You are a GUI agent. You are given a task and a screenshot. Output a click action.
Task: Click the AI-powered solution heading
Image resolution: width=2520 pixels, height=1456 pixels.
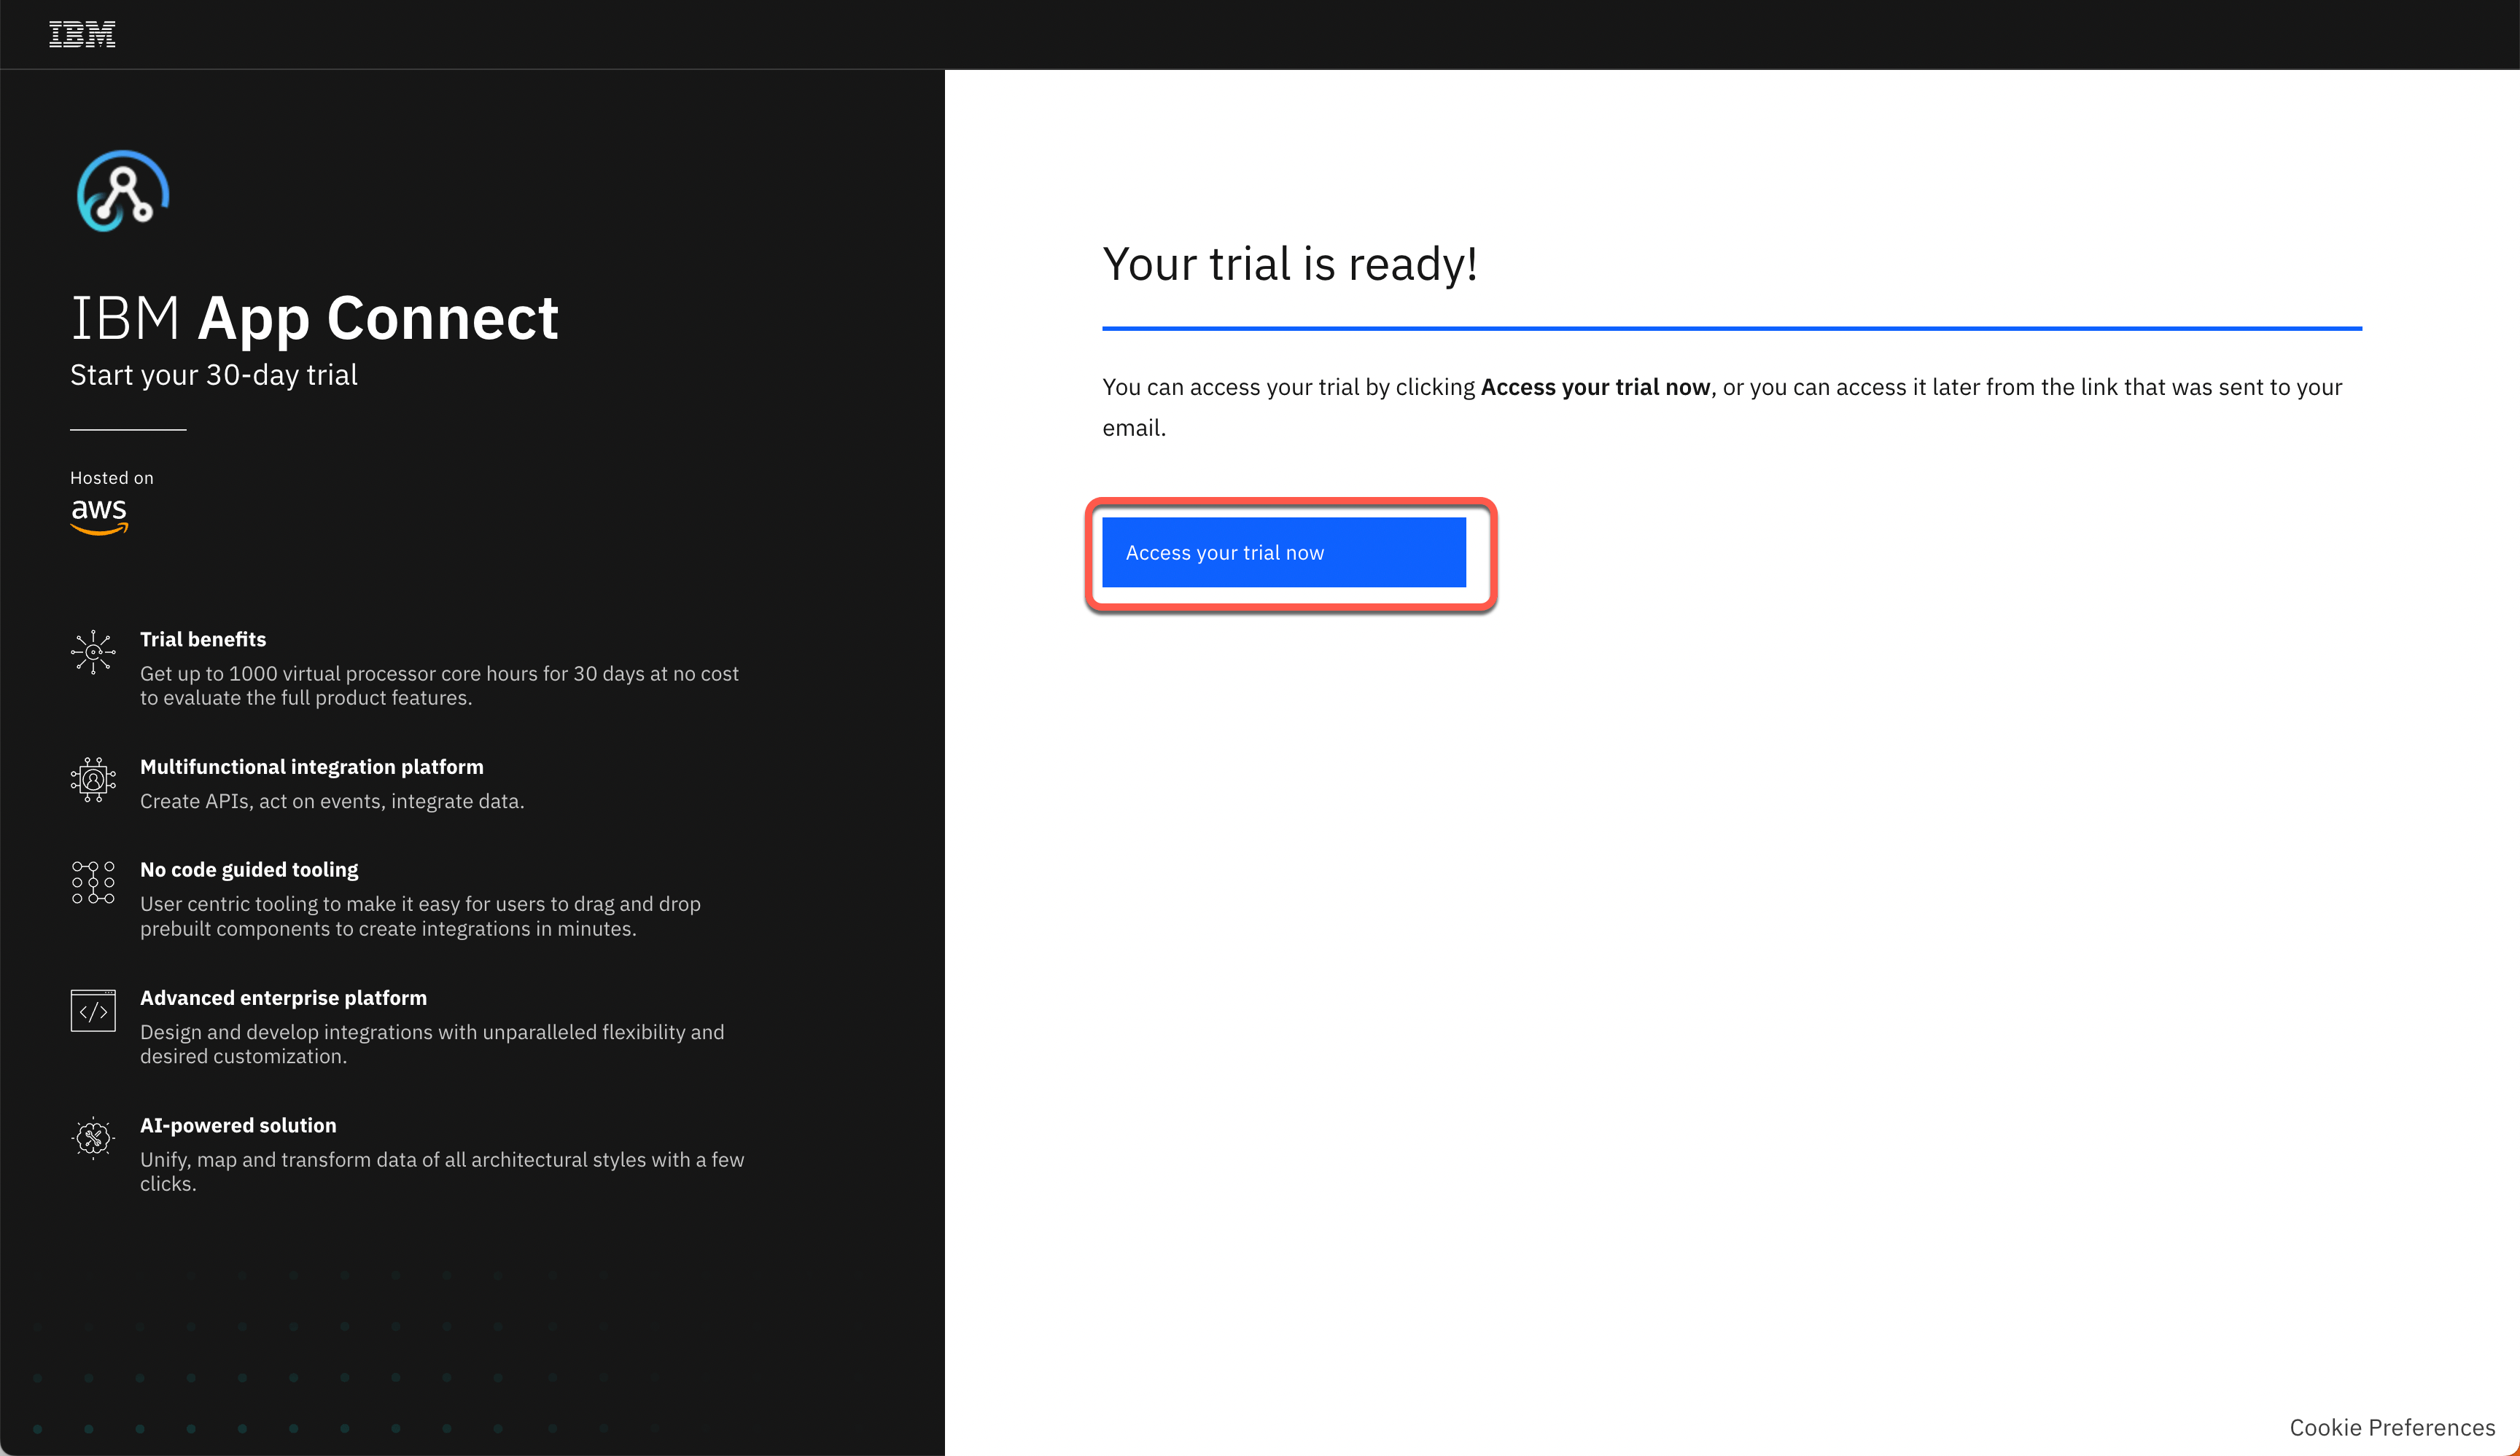tap(238, 1125)
